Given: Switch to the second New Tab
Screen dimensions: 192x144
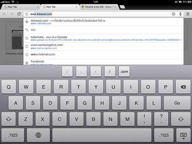Looking at the screenshot, I should pos(60,7).
